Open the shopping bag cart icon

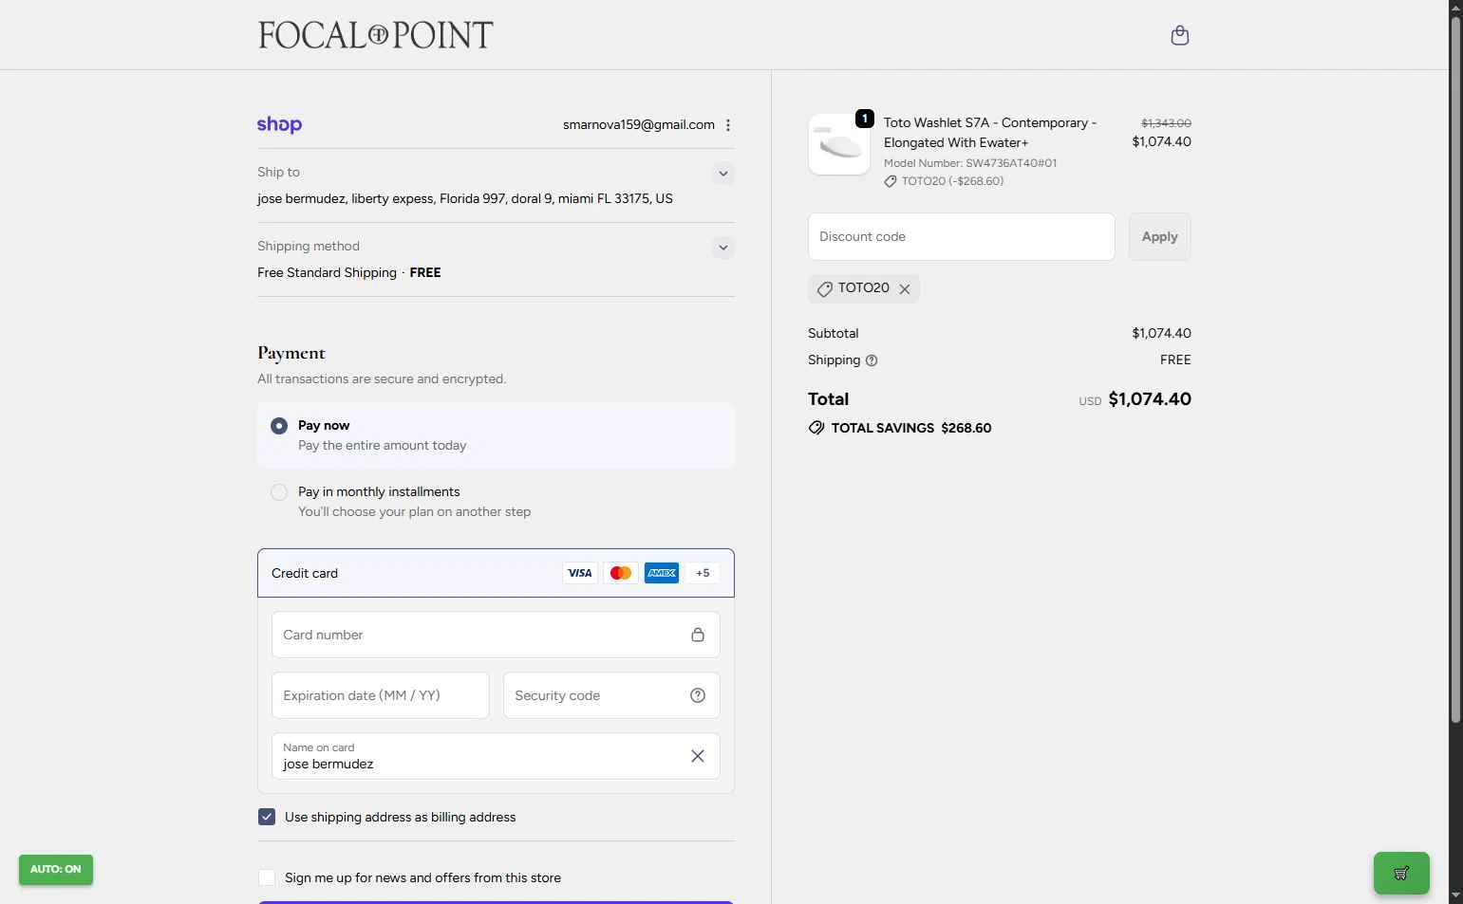pyautogui.click(x=1179, y=35)
